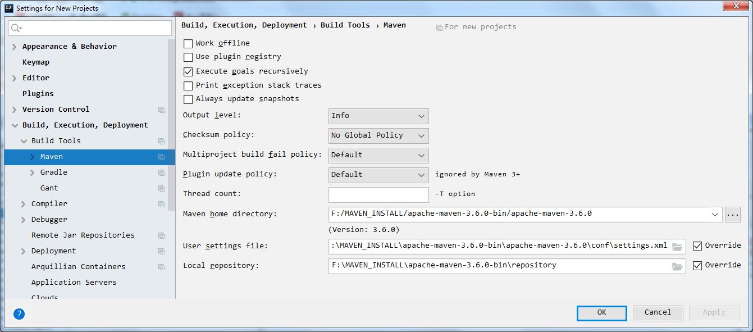The height and width of the screenshot is (332, 753).
Task: Click the Cancel button
Action: pyautogui.click(x=658, y=313)
